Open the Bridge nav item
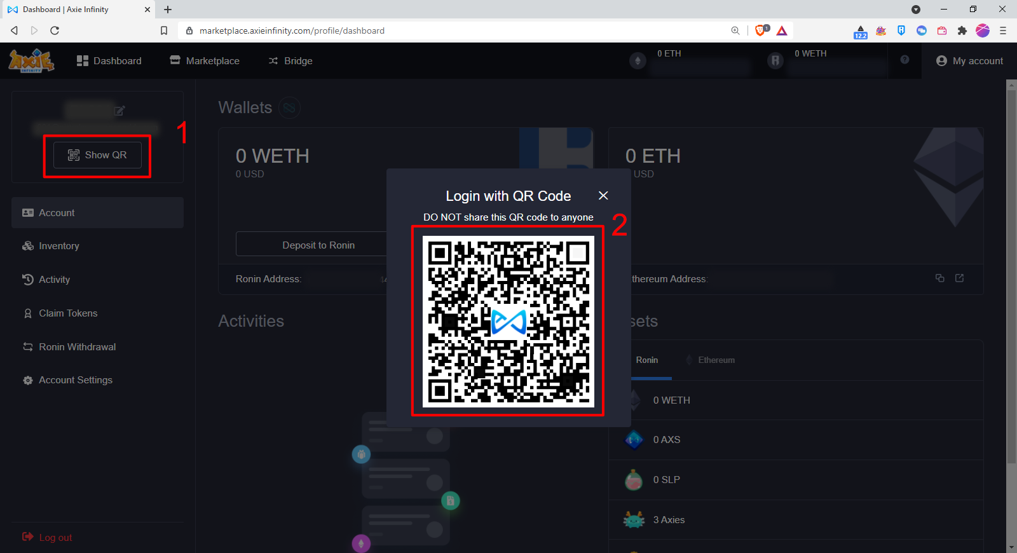This screenshot has height=553, width=1017. click(x=290, y=61)
